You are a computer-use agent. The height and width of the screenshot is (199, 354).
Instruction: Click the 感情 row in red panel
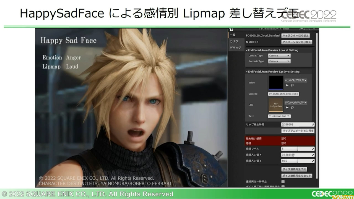[x=280, y=143]
